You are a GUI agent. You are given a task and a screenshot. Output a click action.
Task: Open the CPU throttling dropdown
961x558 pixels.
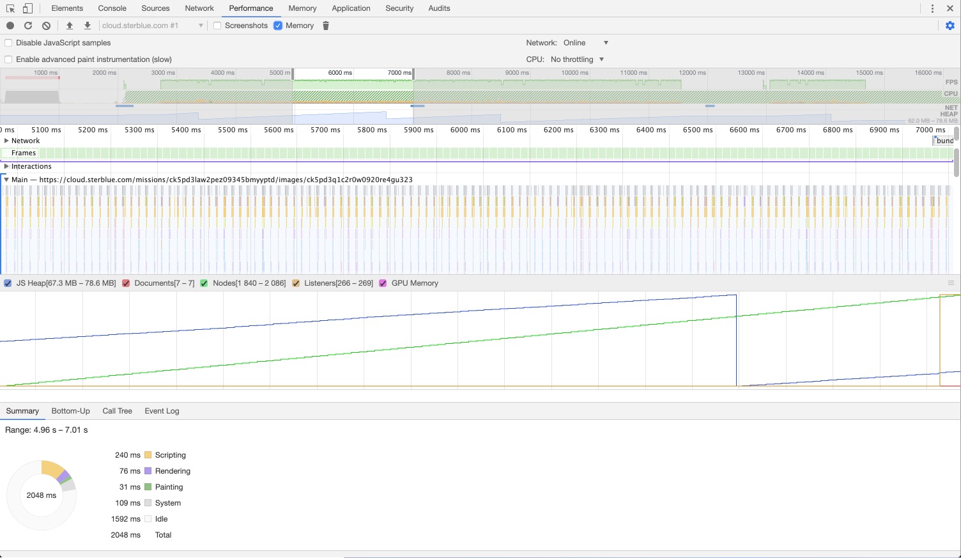point(576,59)
